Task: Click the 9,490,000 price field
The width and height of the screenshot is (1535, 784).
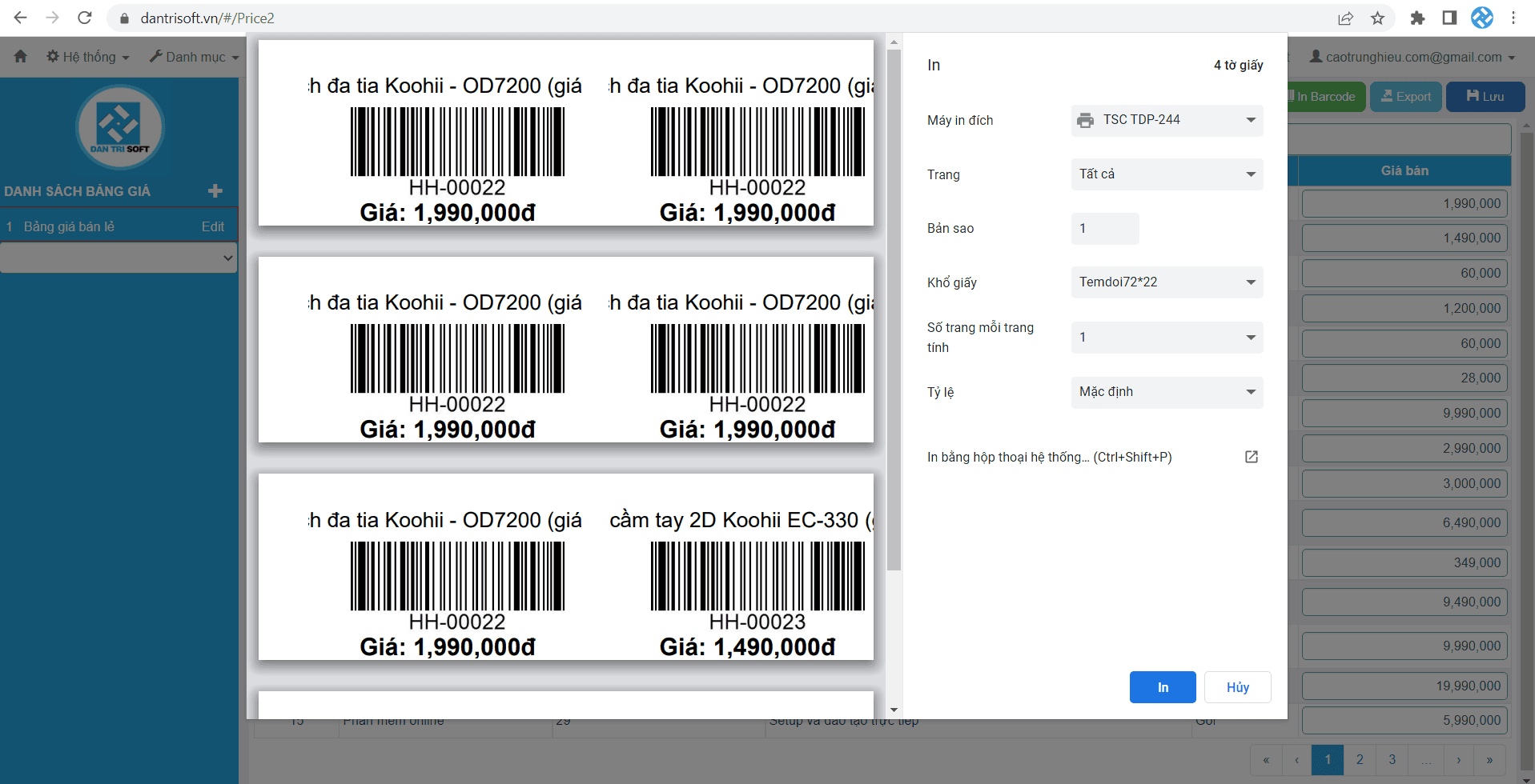Action: 1404,602
